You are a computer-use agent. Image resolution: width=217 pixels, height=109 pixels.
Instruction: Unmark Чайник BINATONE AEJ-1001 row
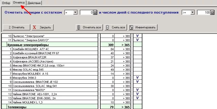coord(137,94)
